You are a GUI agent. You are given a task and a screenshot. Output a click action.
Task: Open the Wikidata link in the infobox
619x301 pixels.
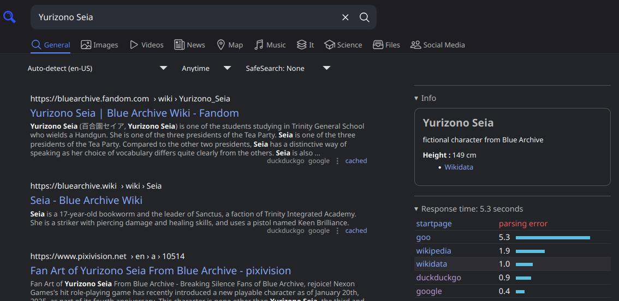(x=459, y=167)
